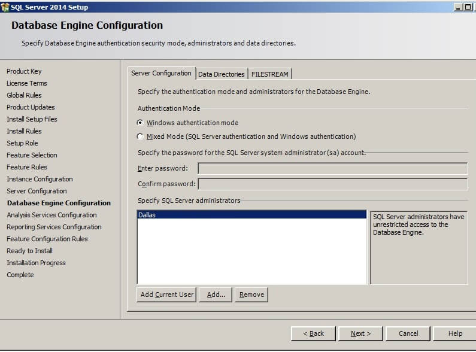This screenshot has height=352, width=476.
Task: Click Install Rules step in sidebar
Action: pos(24,131)
